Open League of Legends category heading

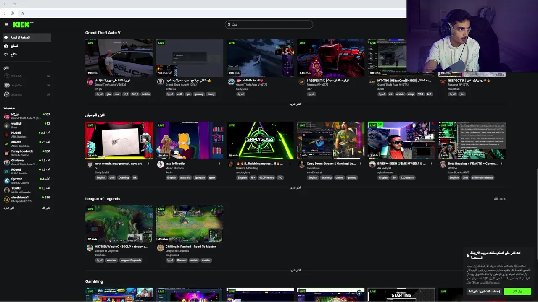(103, 199)
